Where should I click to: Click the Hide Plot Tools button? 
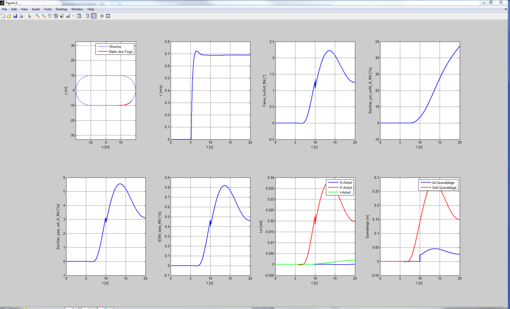pyautogui.click(x=102, y=16)
